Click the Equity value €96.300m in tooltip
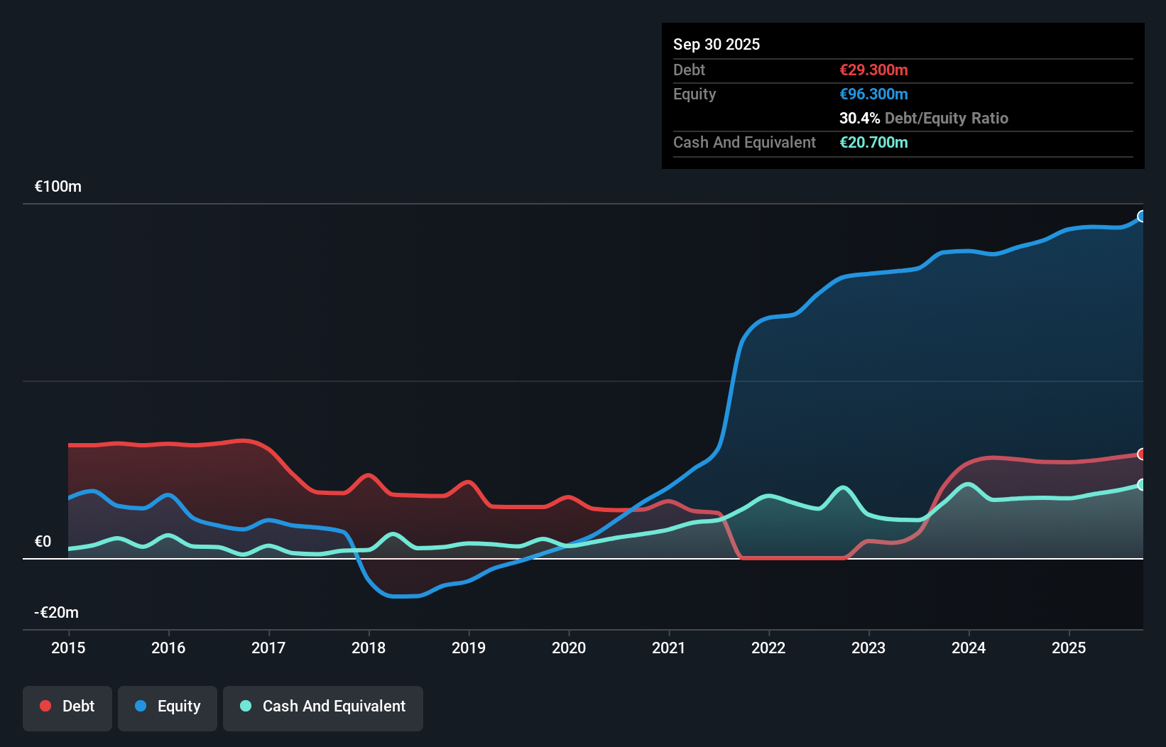 (x=874, y=94)
